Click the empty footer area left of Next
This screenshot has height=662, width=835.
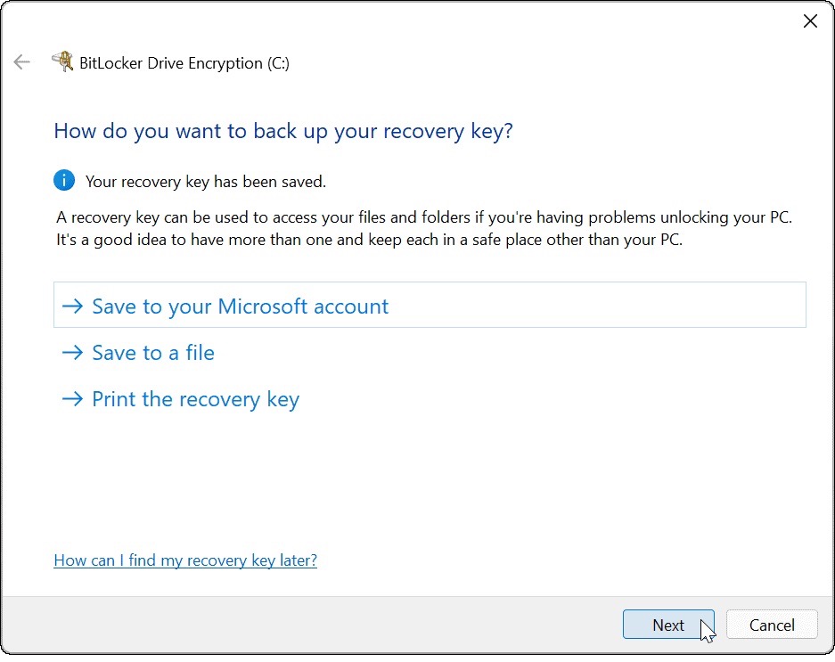tap(312, 625)
